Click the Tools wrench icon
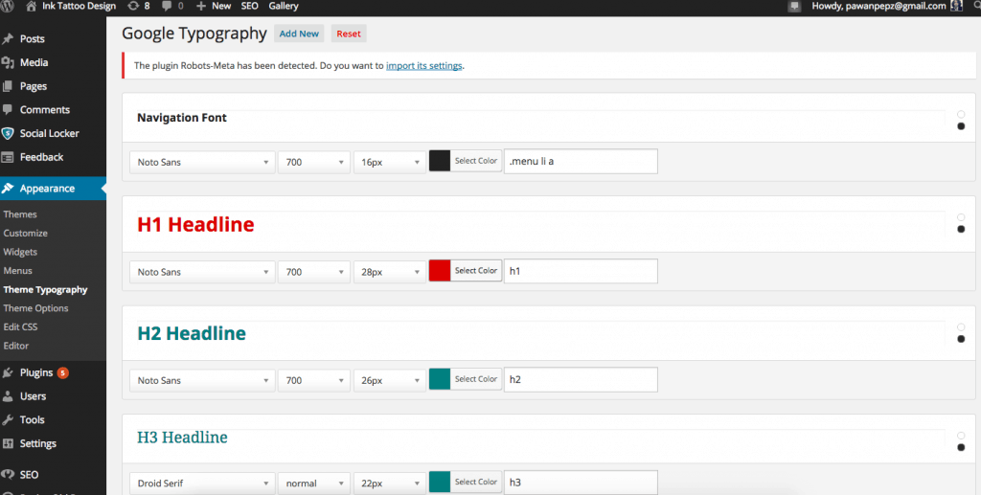 (x=8, y=420)
